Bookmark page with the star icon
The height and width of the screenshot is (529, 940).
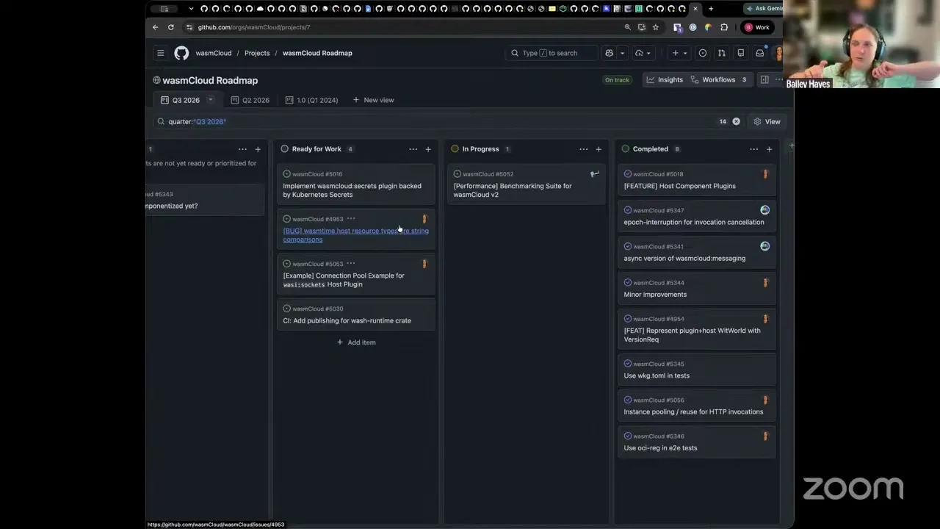click(656, 27)
